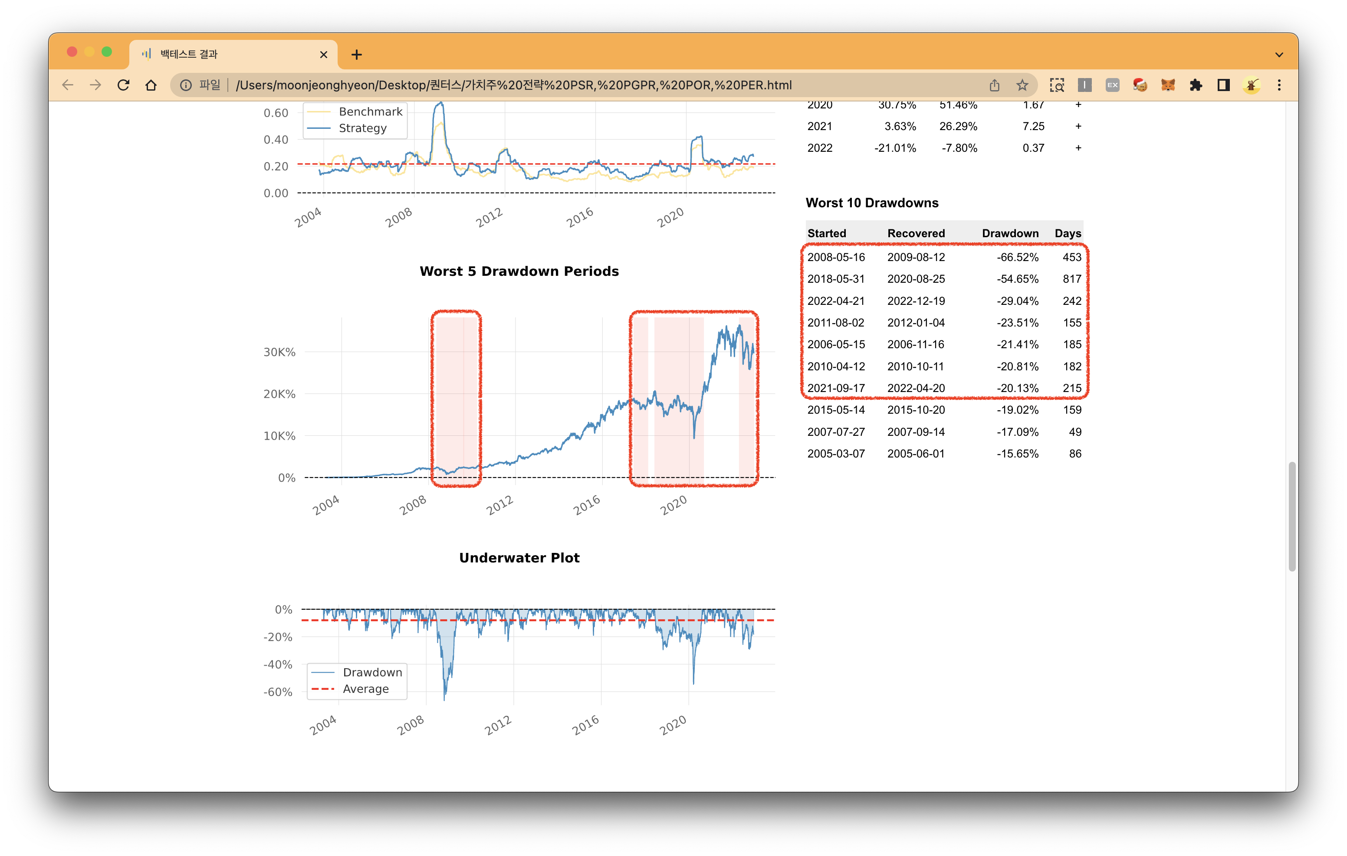Toggle the browser side panel icon
Screen dimensions: 1347x856
[x=1223, y=85]
